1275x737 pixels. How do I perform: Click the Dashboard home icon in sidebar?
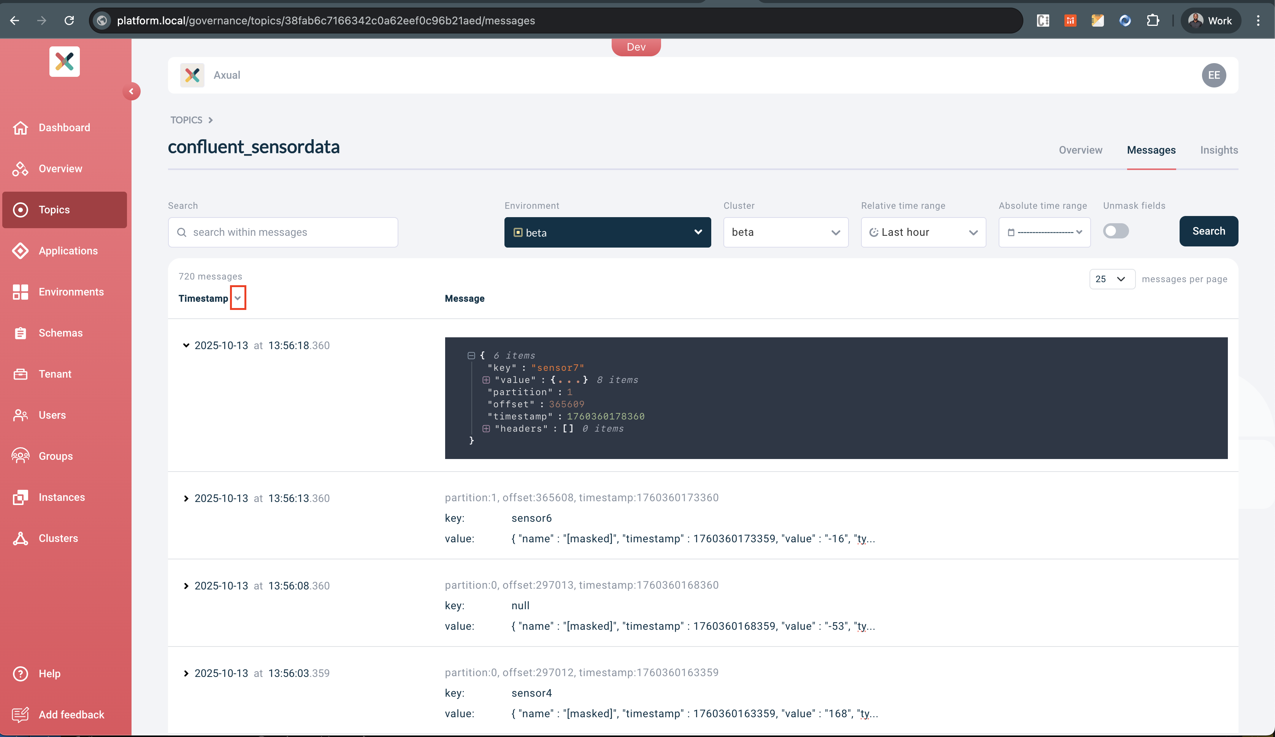20,127
